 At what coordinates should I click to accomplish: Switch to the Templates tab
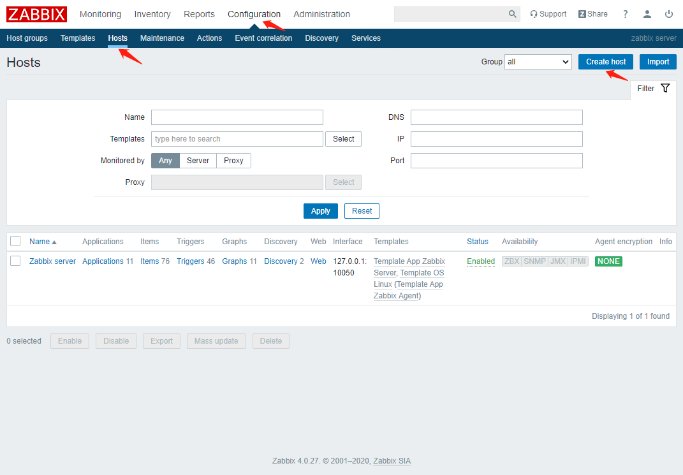point(78,38)
